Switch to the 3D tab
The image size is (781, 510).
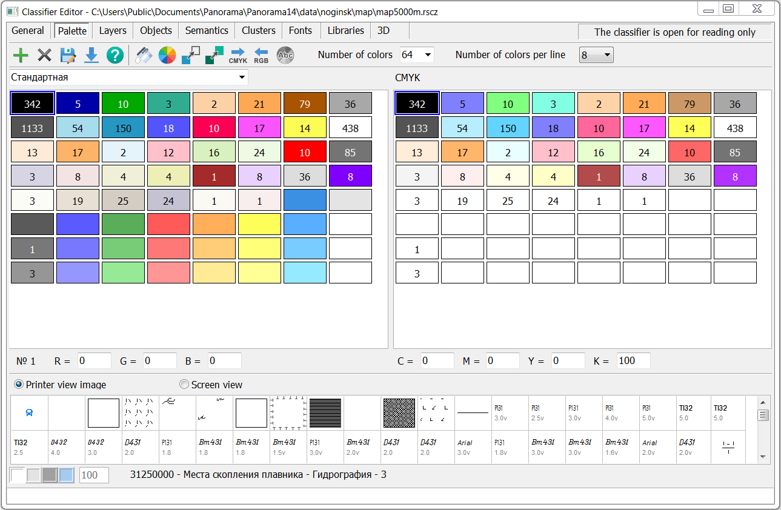pyautogui.click(x=383, y=31)
